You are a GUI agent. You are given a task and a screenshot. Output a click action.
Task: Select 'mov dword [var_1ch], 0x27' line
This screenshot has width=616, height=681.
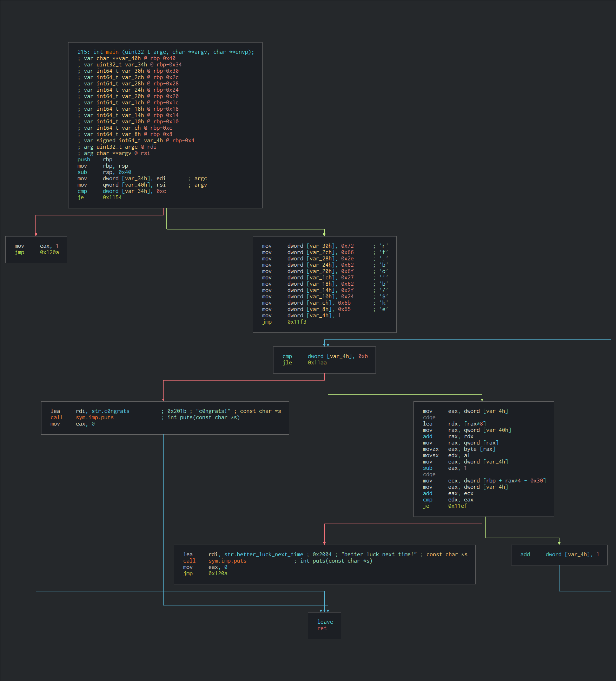(x=308, y=278)
